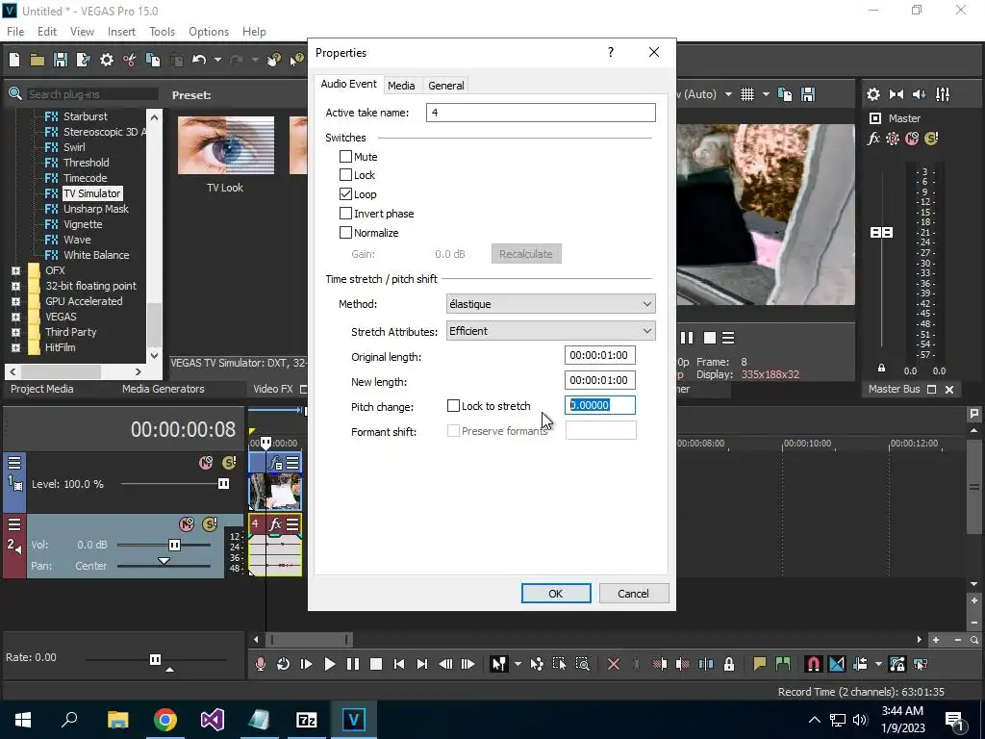This screenshot has width=985, height=739.
Task: Click the New project icon in the toolbar
Action: click(14, 60)
